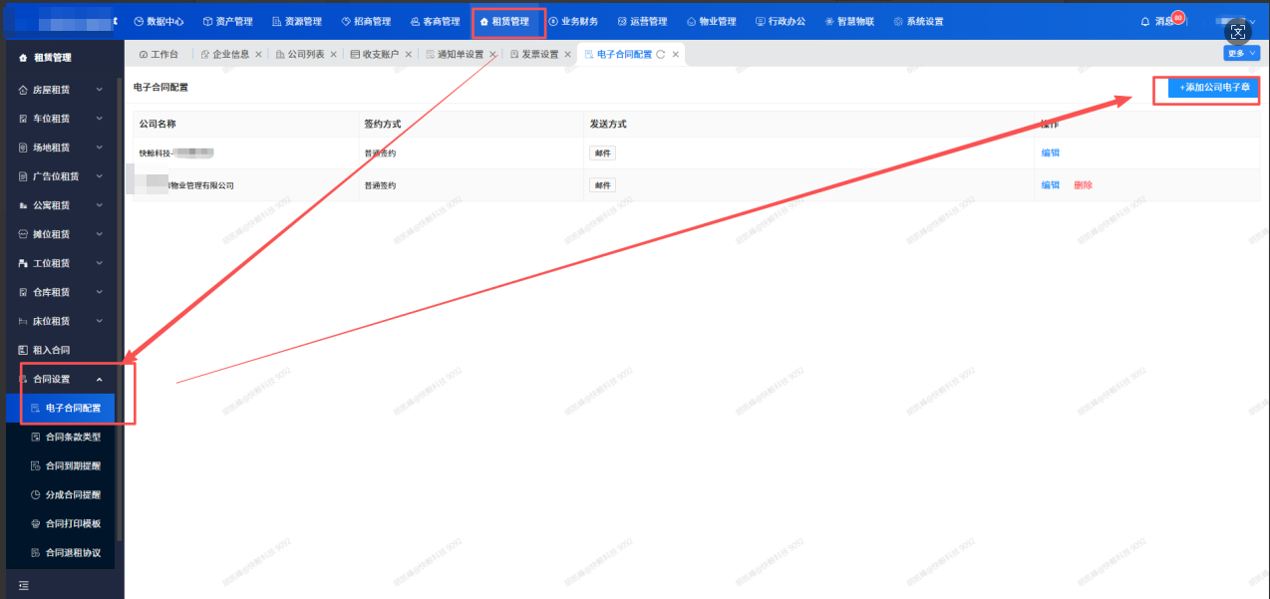
Task: Select 合同退租协议 in the sidebar
Action: pos(72,552)
